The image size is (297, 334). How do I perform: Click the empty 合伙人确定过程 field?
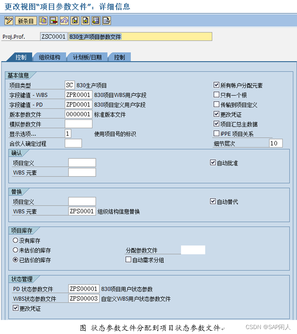(x=73, y=143)
